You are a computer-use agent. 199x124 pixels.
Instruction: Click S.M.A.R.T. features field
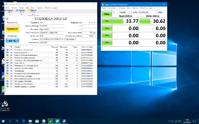[x=68, y=43]
